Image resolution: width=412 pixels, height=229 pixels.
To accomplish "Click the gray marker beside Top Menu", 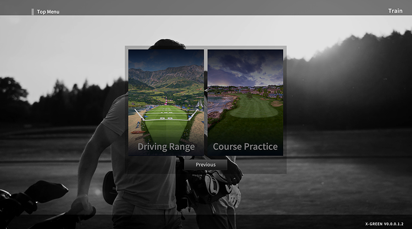I will 33,12.
